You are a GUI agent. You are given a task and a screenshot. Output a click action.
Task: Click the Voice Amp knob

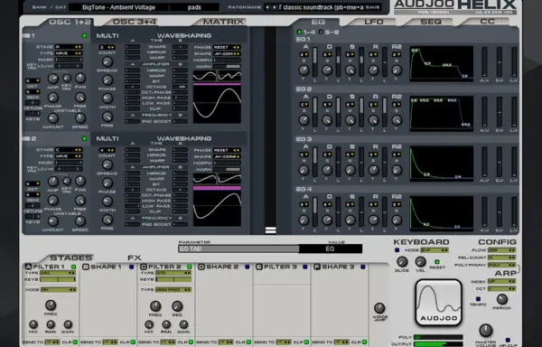[x=379, y=308]
